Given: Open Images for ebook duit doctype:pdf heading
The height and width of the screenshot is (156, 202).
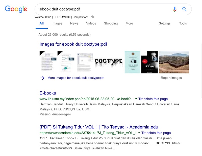Looking at the screenshot, I should [x=73, y=44].
